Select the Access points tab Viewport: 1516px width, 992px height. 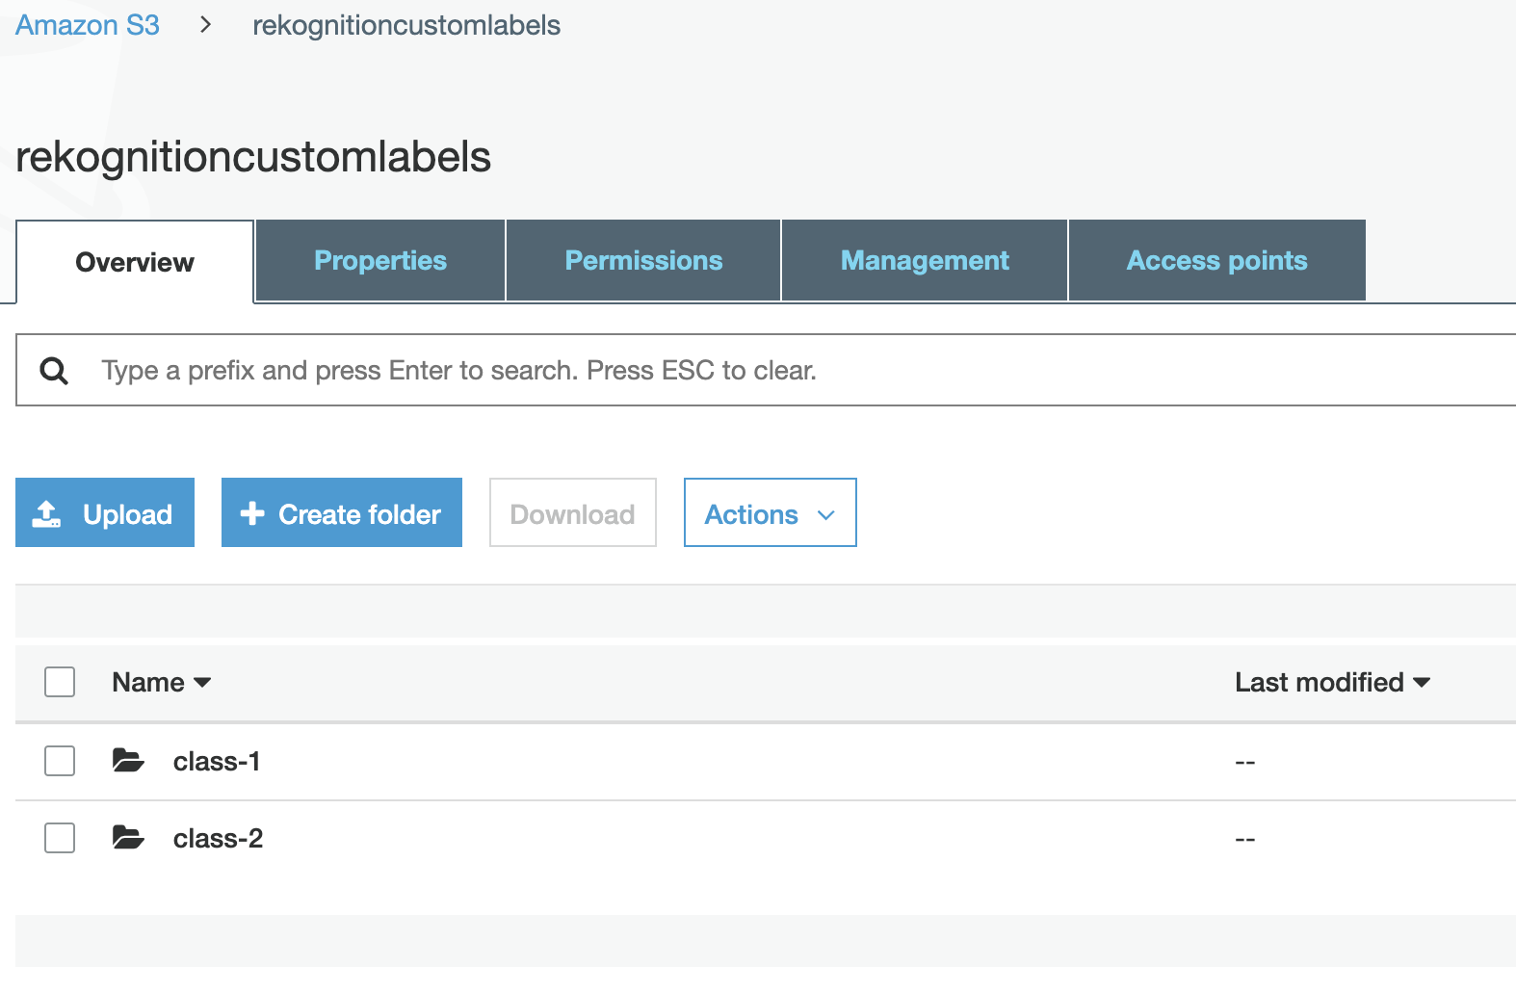point(1216,261)
